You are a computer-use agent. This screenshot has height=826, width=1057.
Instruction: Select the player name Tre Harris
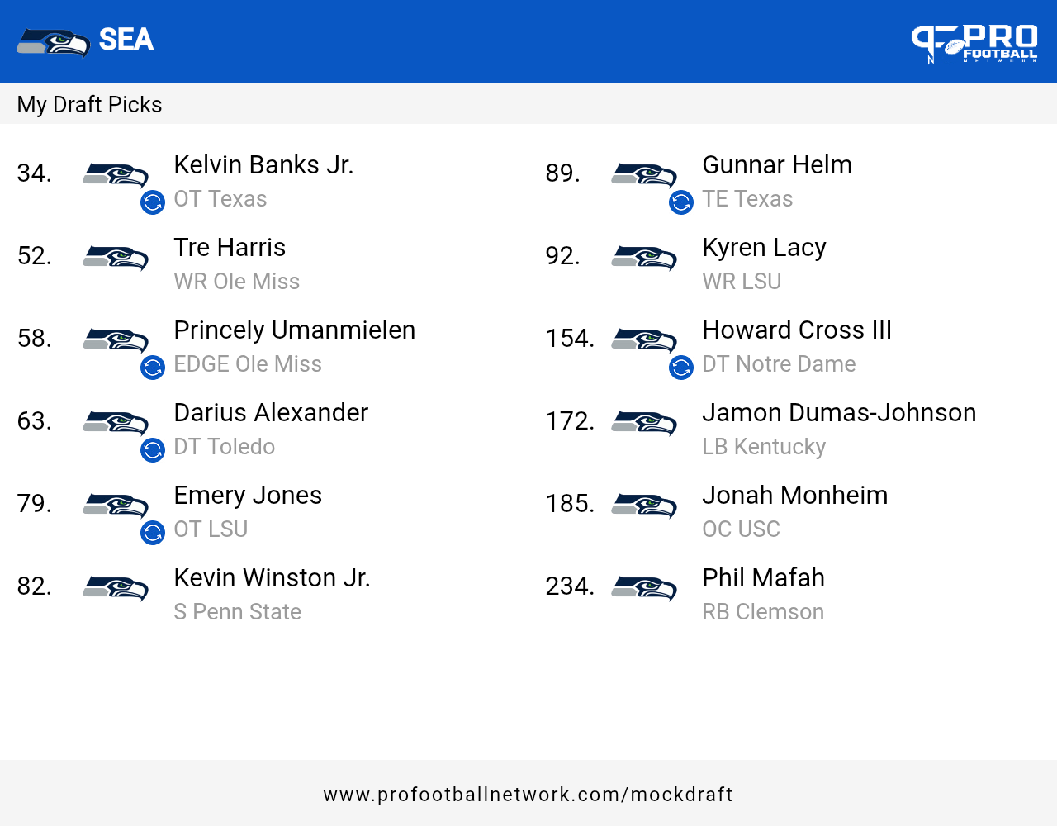pos(230,248)
